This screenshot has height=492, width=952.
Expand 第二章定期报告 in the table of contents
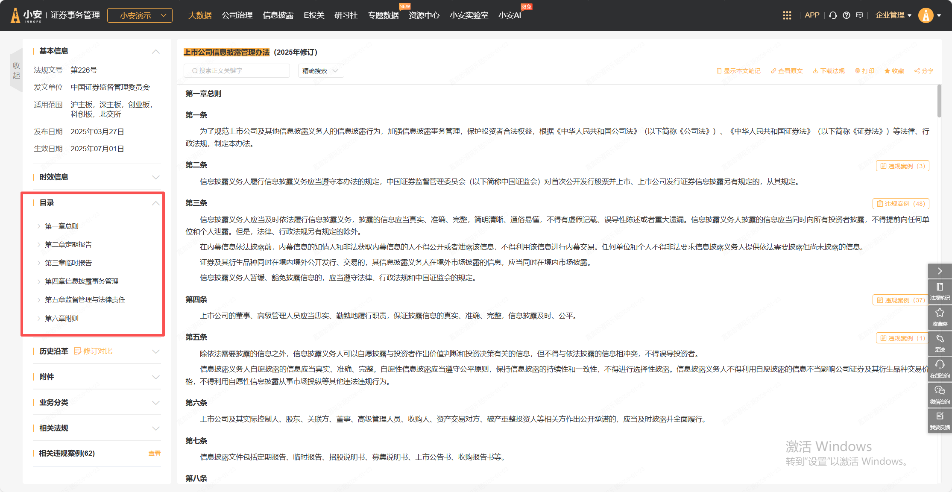(x=68, y=244)
